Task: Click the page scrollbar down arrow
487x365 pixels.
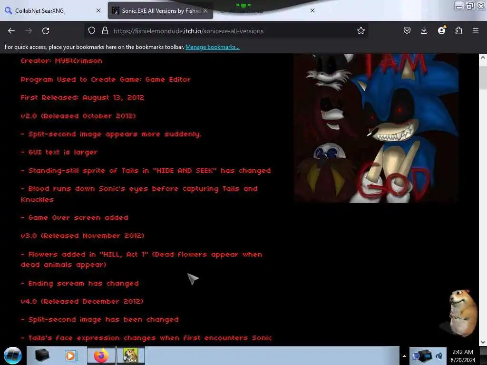Action: [483, 342]
